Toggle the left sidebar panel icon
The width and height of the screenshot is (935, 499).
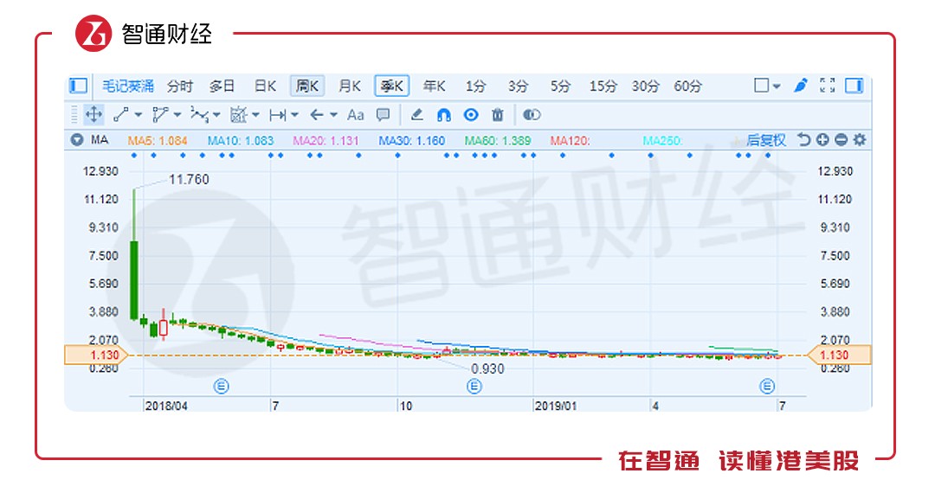pos(78,86)
